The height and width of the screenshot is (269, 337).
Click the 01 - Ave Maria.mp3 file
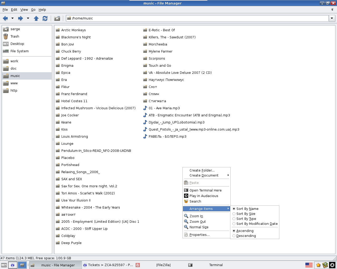[164, 108]
